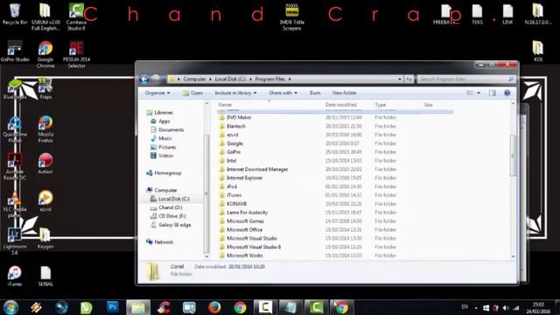
Task: Select Network in navigation pane
Action: point(164,242)
